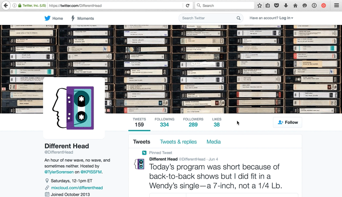Open the browser hamburger menu
This screenshot has height=197, width=342.
(336, 6)
